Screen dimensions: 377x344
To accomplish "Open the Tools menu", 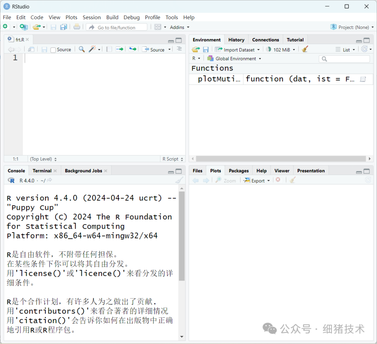I will [172, 17].
